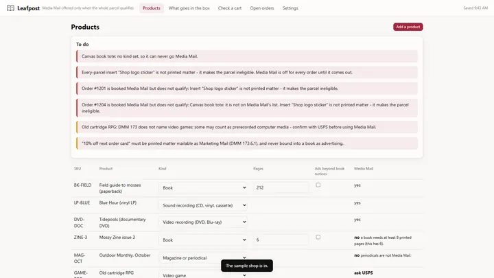Click SKU cell ZINE-3

[80, 237]
